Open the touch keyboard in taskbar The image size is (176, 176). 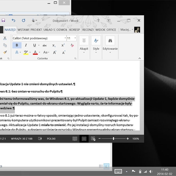pyautogui.click(x=118, y=171)
